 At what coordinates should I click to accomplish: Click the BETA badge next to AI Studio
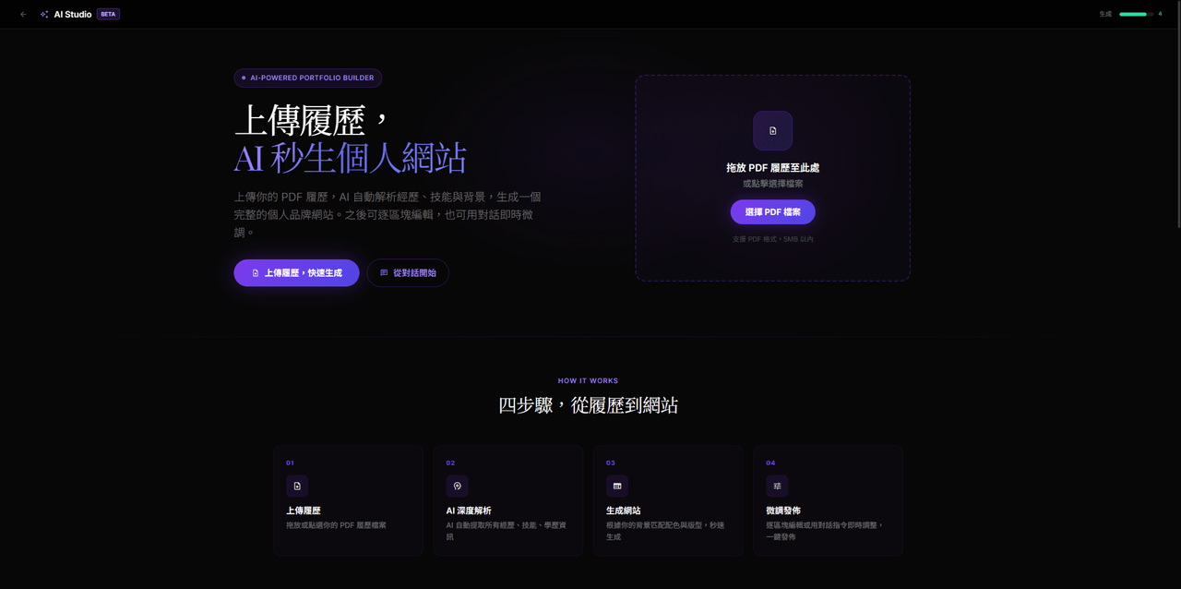tap(108, 15)
